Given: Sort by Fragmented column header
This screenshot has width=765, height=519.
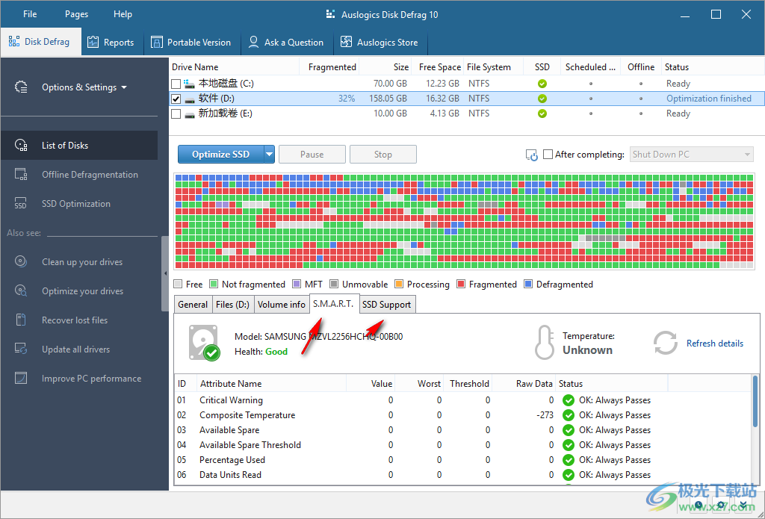Looking at the screenshot, I should [329, 66].
